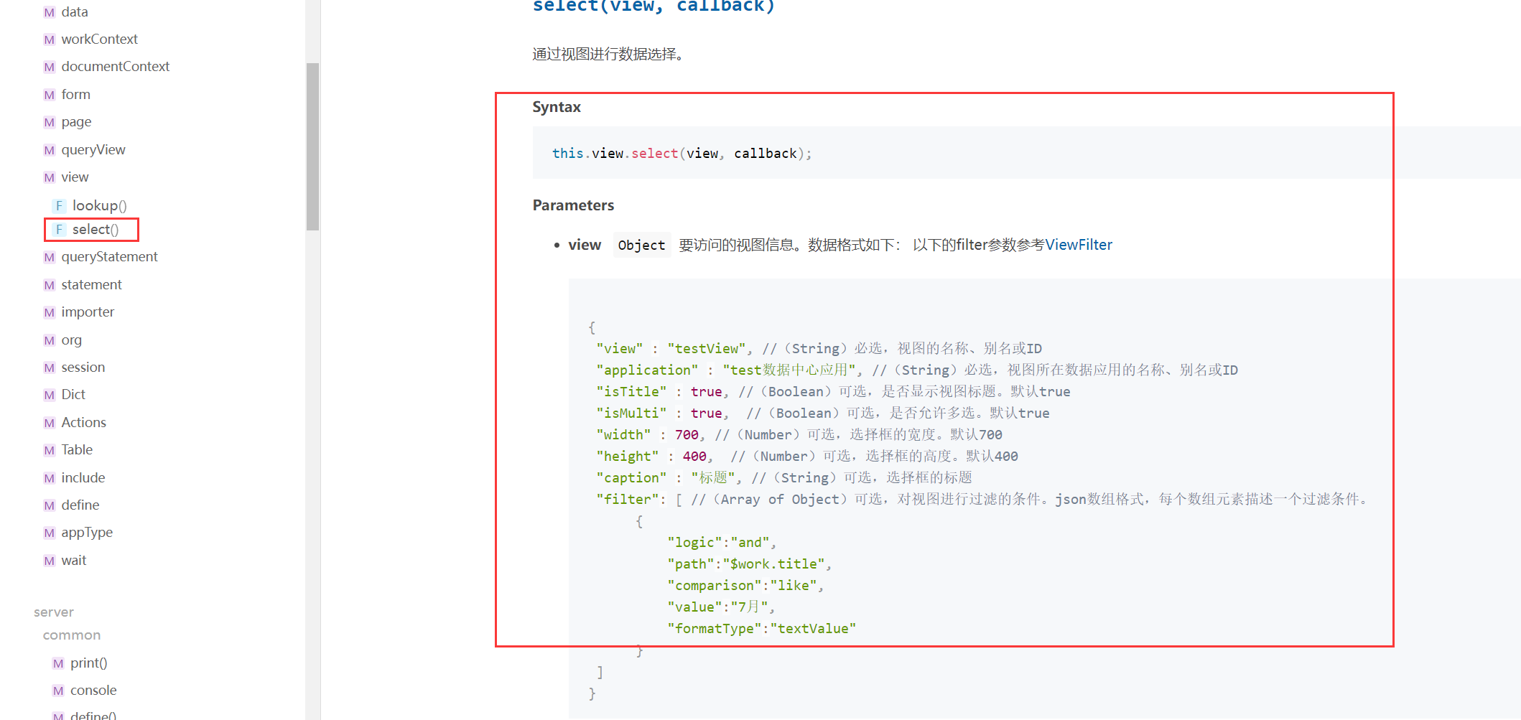Click the M icon beside appType

[49, 533]
